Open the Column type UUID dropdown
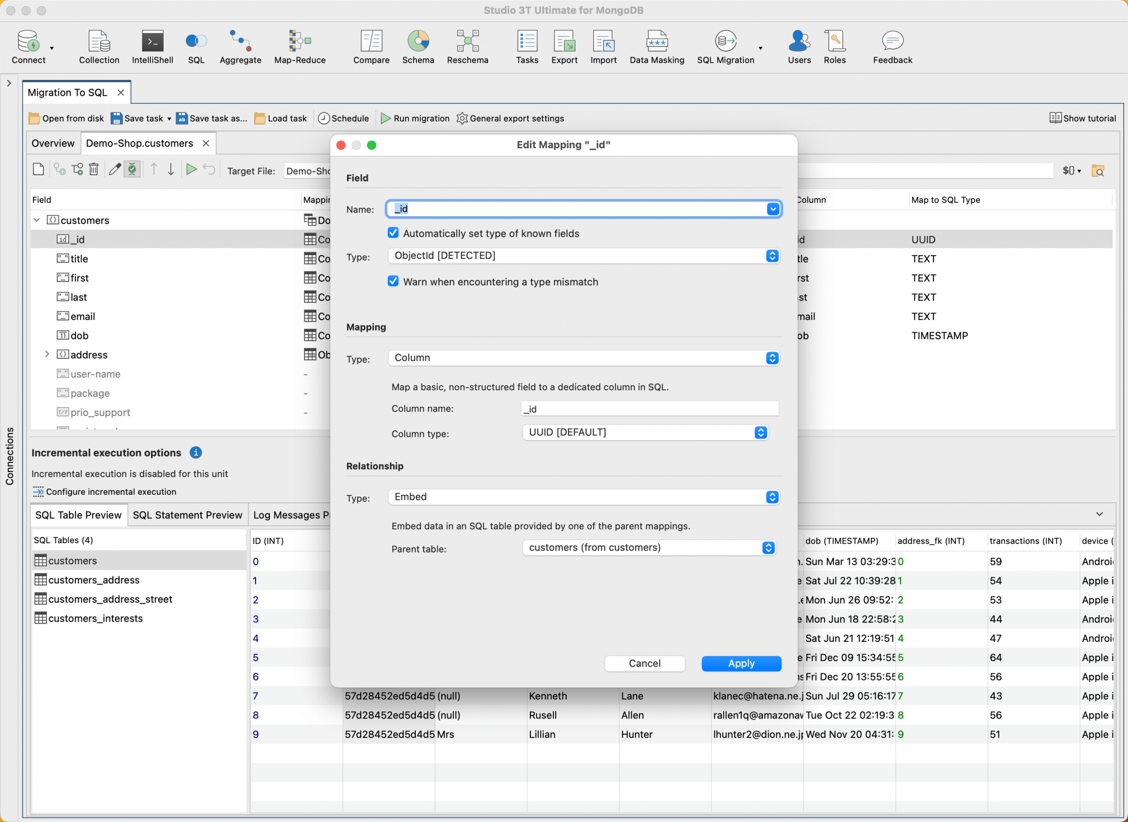The image size is (1128, 822). click(644, 432)
